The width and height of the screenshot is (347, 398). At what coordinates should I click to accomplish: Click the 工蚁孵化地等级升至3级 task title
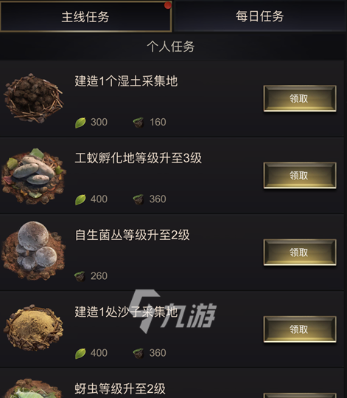point(139,158)
